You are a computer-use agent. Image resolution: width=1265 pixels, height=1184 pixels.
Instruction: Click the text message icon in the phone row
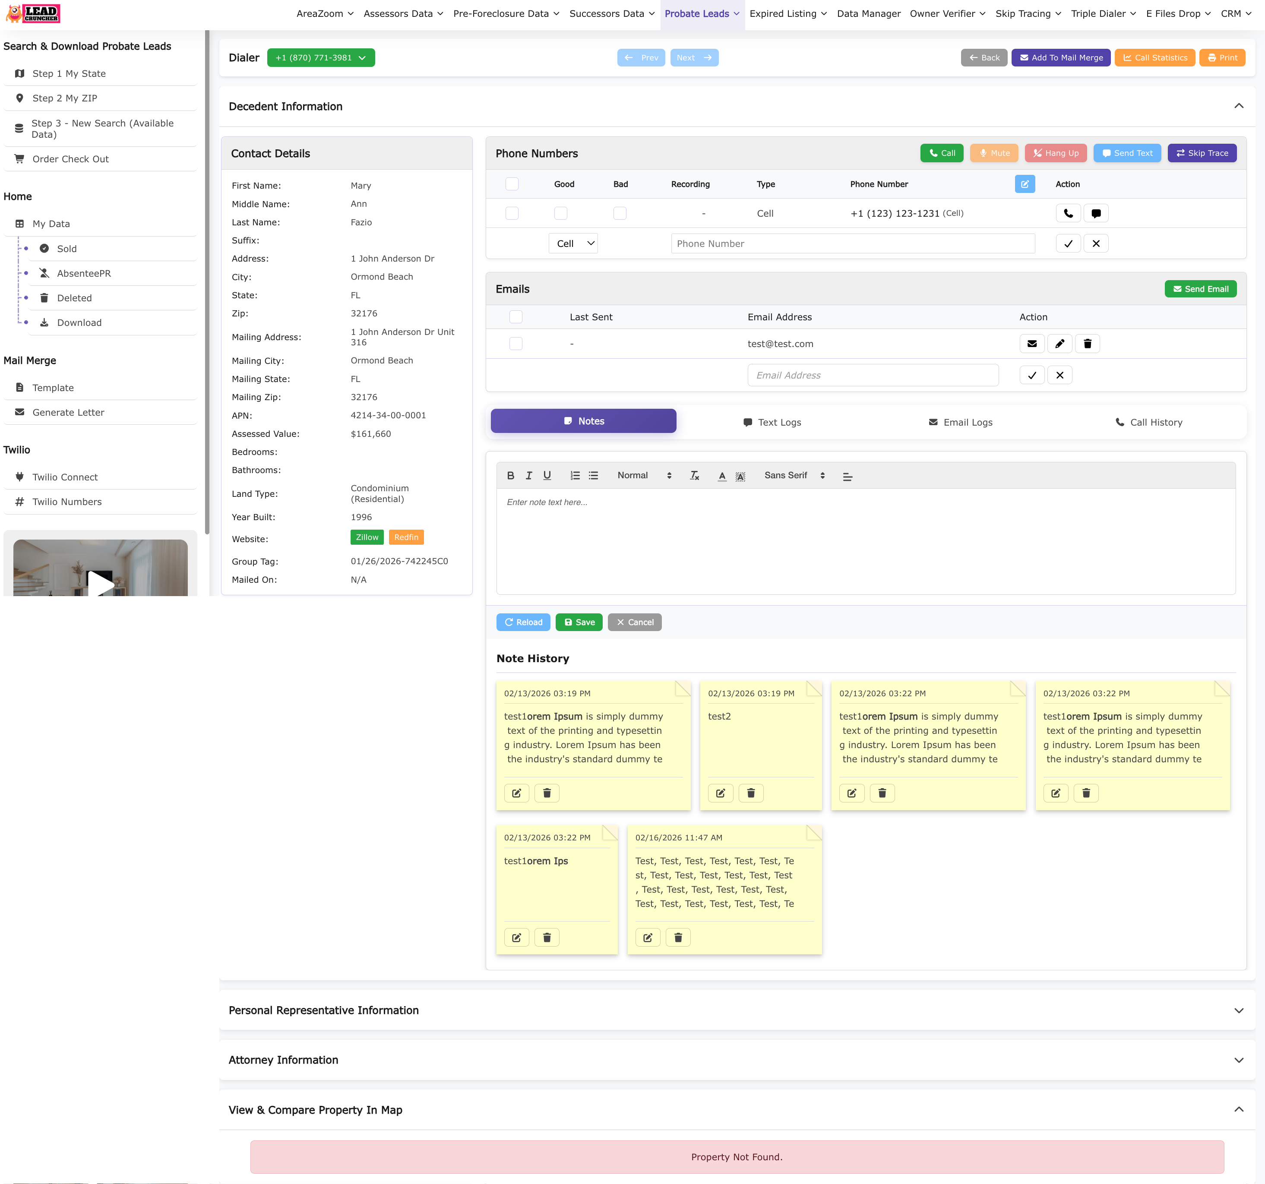click(x=1096, y=213)
